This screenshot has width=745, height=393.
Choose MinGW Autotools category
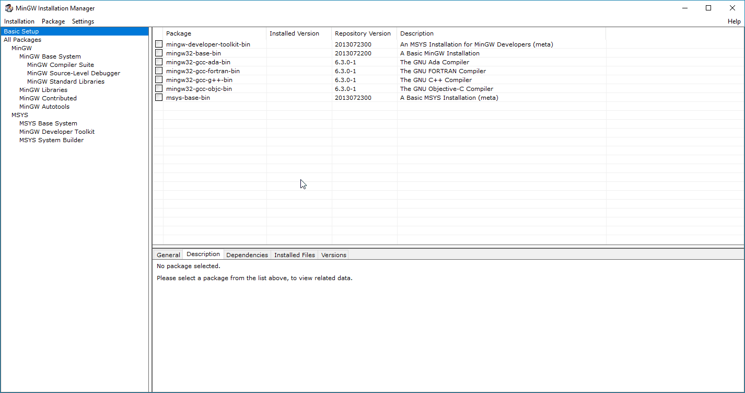click(44, 107)
